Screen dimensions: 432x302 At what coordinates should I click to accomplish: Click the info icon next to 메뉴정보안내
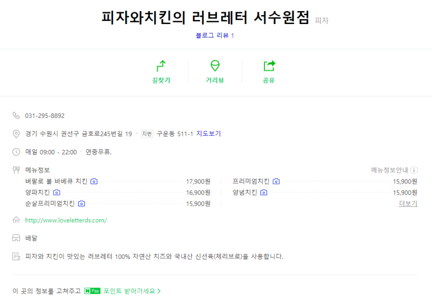point(414,170)
